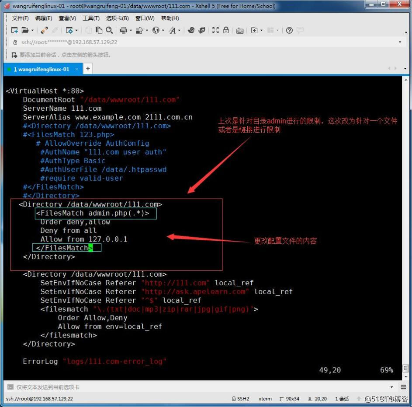Expand the open-session folder dropdown arrow
412x407 pixels.
click(33, 31)
